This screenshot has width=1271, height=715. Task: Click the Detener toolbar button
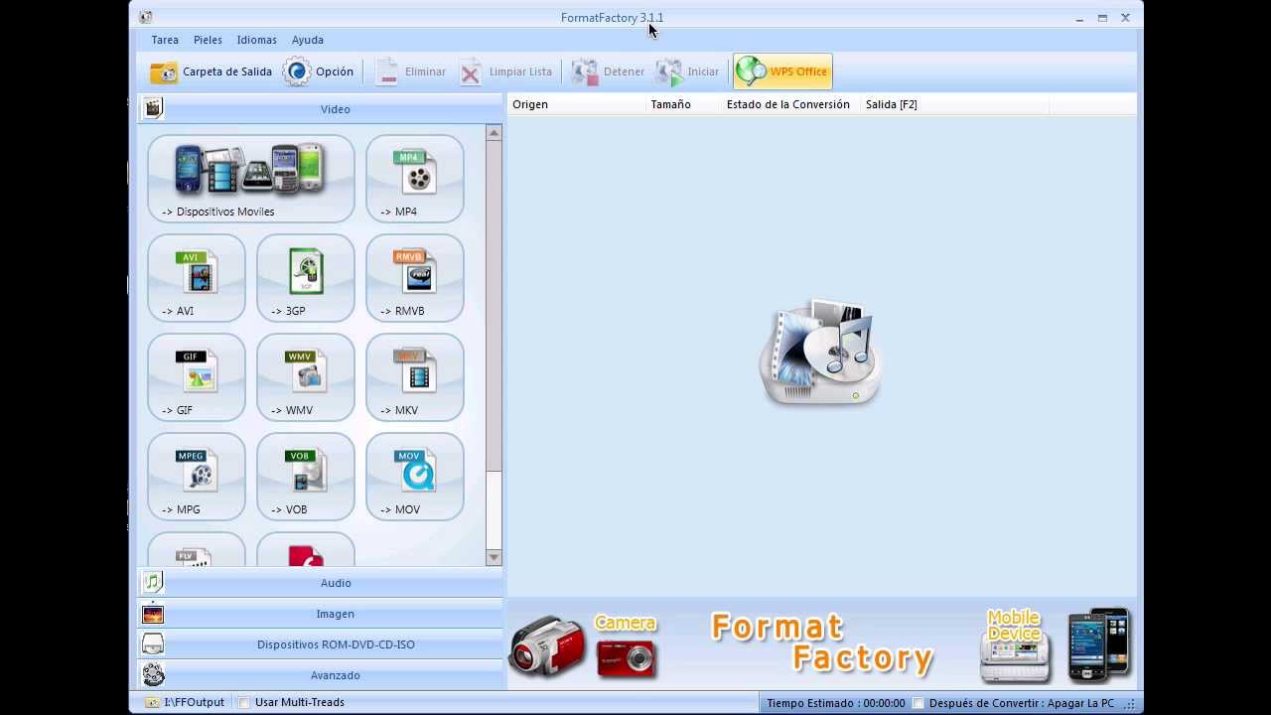[x=609, y=71]
